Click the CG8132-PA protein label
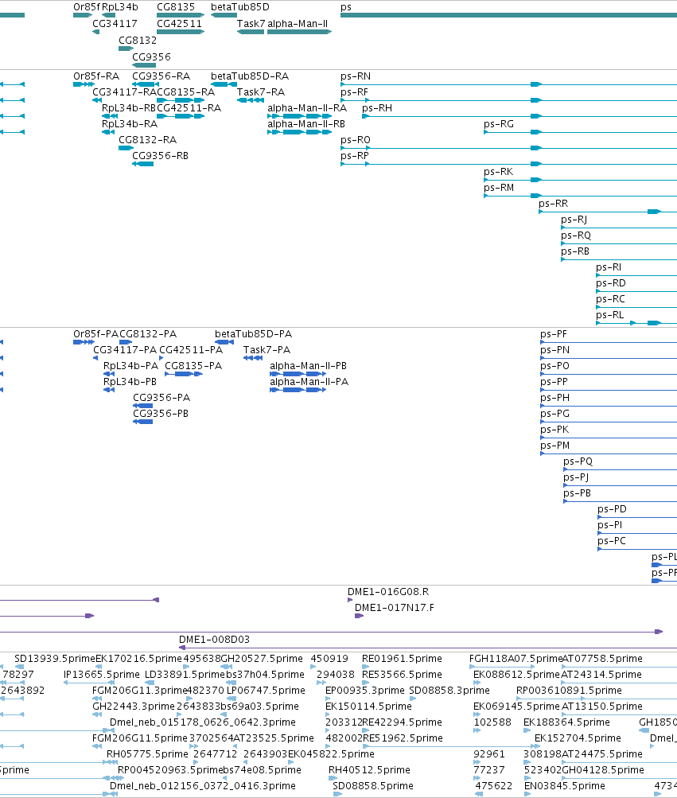Screen dimensions: 677x798 point(148,334)
